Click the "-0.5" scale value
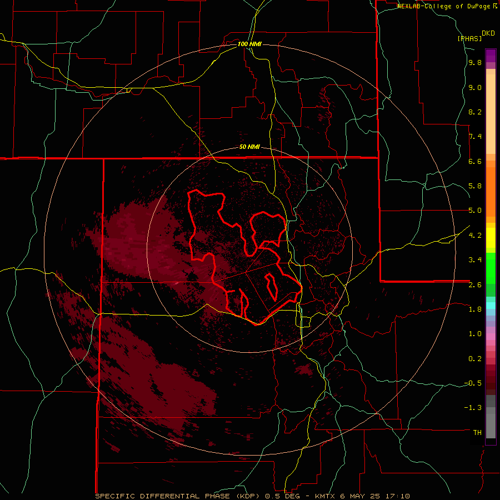 pyautogui.click(x=473, y=383)
